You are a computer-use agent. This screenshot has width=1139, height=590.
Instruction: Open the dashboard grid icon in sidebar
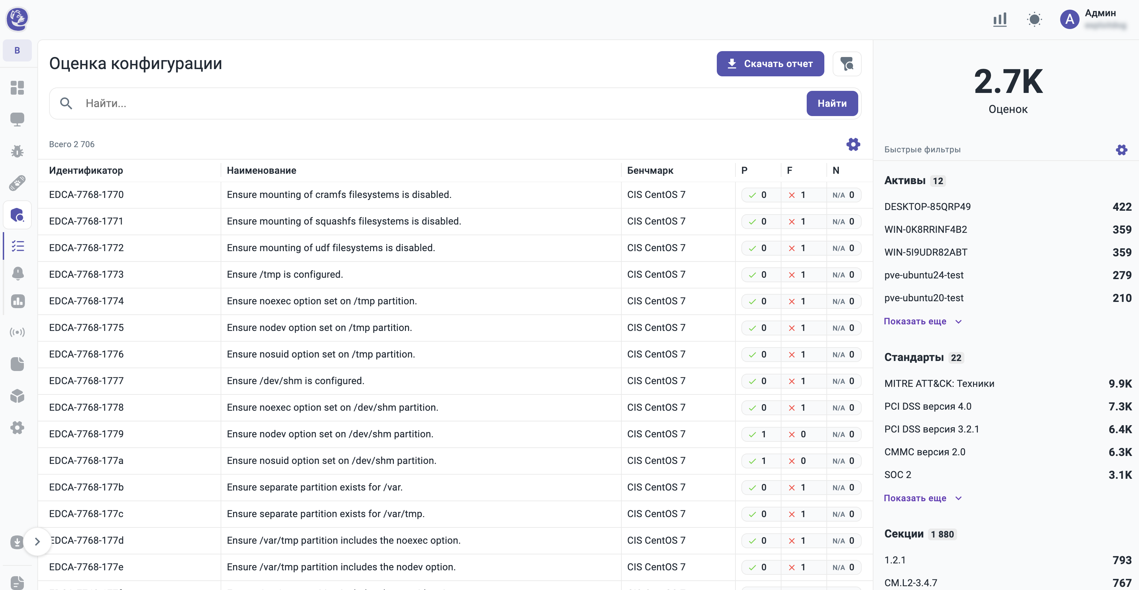pyautogui.click(x=17, y=87)
